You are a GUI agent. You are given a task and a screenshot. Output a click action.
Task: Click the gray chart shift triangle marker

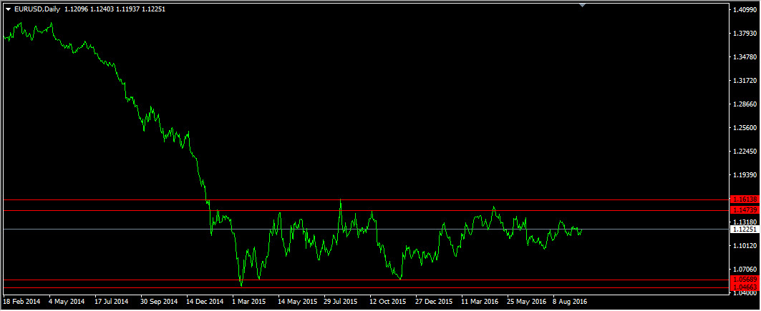(582, 5)
